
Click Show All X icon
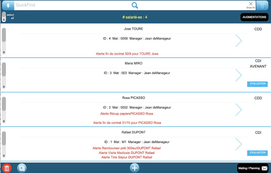251,5
